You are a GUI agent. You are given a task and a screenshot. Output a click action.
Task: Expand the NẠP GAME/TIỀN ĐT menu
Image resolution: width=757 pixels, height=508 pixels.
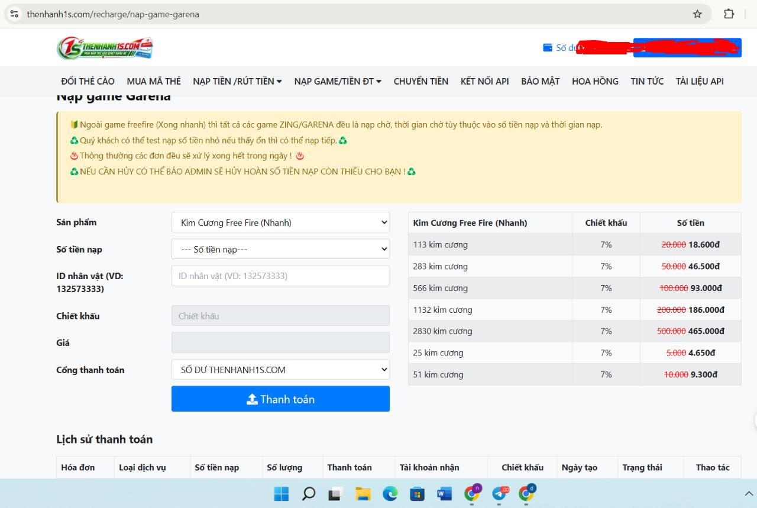coord(338,82)
